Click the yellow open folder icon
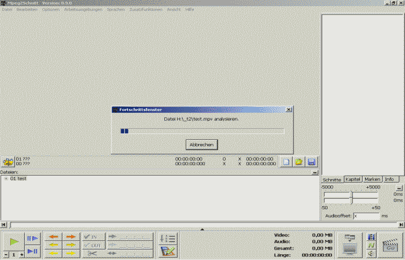This screenshot has width=405, height=260. (x=299, y=162)
